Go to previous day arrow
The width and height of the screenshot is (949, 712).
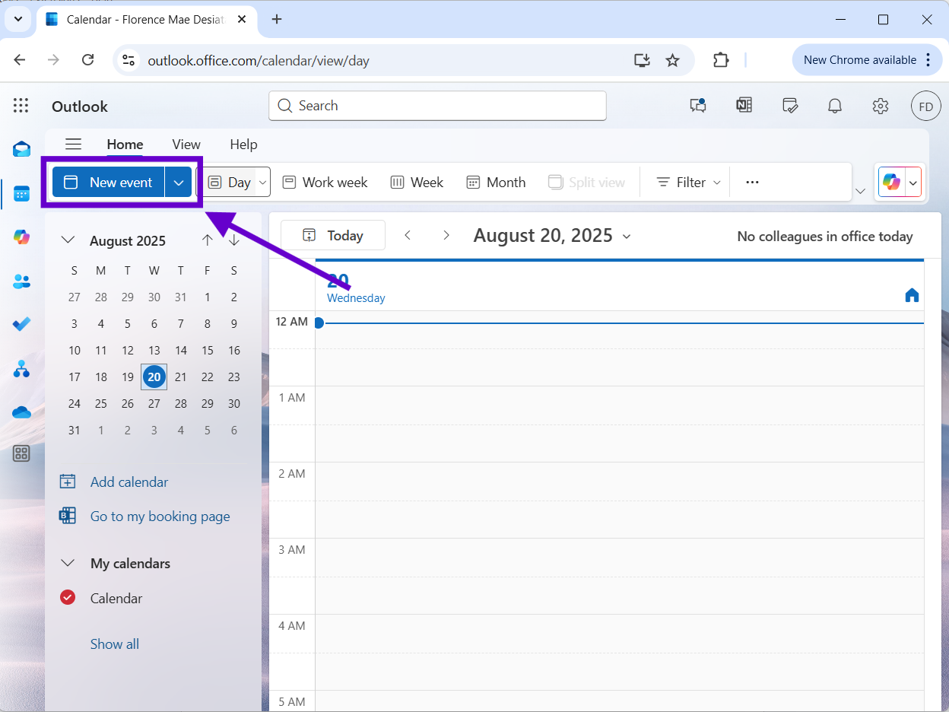click(x=408, y=235)
